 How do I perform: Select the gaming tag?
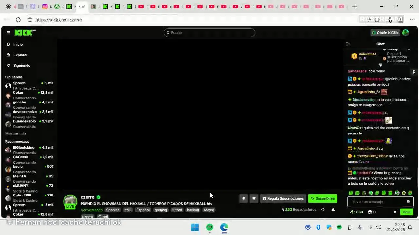pyautogui.click(x=161, y=210)
